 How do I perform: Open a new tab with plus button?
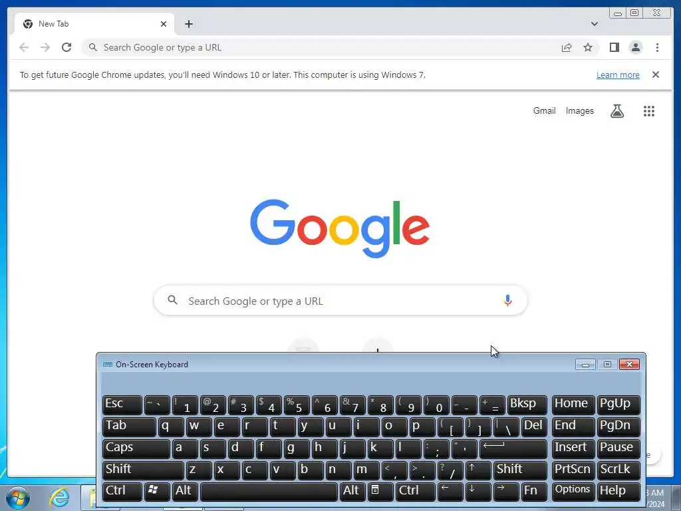pyautogui.click(x=188, y=24)
